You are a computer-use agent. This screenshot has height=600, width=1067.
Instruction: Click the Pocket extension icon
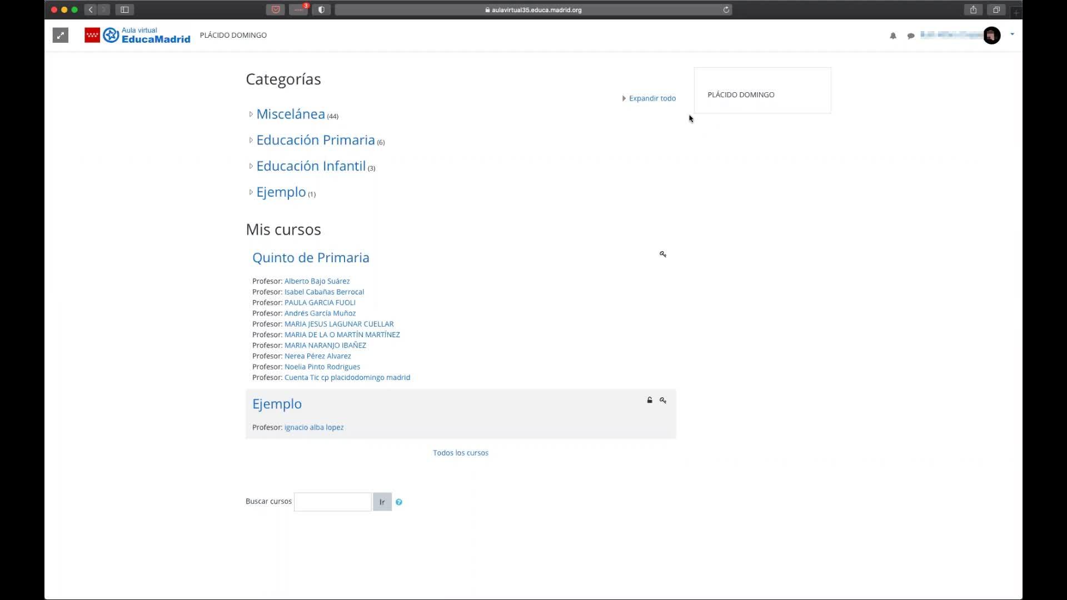pos(276,10)
